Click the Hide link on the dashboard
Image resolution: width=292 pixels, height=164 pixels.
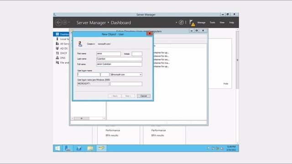(x=226, y=84)
